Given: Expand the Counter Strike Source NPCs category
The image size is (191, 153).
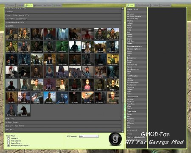Looking at the screenshot, I should tap(63, 15).
